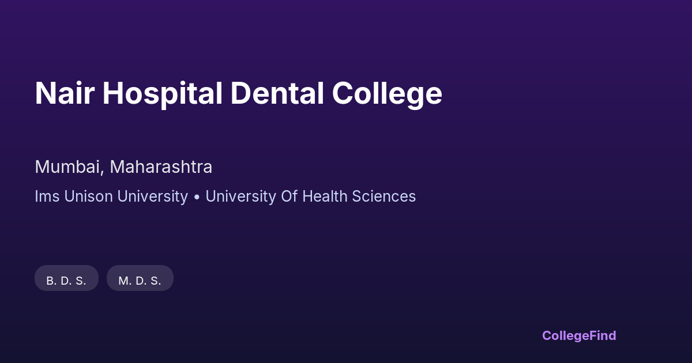Screen dimensions: 692x363
Task: Click the state name Maharashtra
Action: [161, 167]
